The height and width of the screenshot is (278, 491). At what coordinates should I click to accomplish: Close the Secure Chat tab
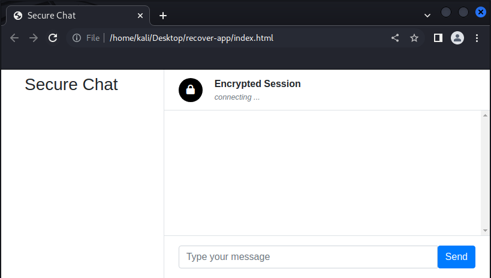(140, 16)
